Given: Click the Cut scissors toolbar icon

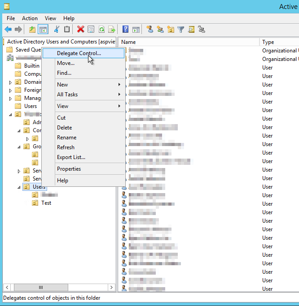Looking at the screenshot, I should click(x=57, y=30).
